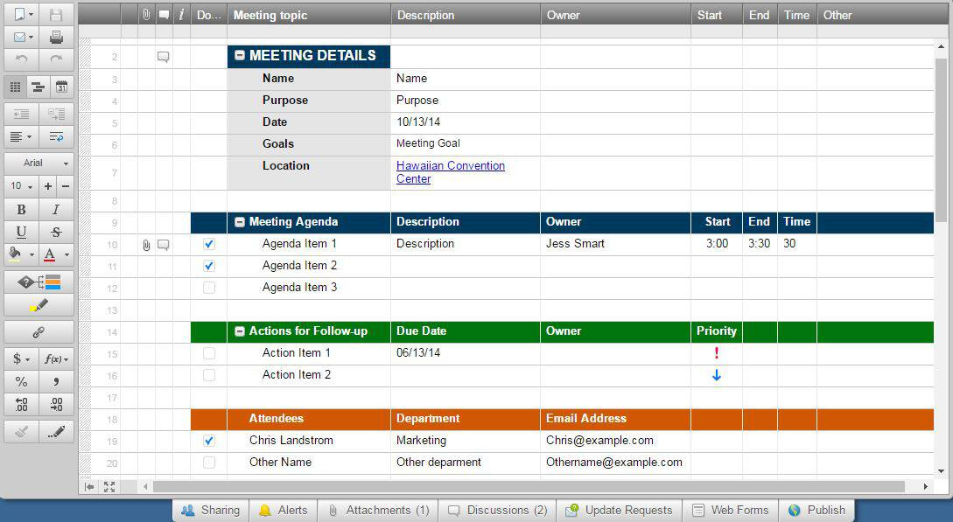The image size is (953, 522).
Task: Click the Print icon in the toolbar
Action: click(56, 37)
